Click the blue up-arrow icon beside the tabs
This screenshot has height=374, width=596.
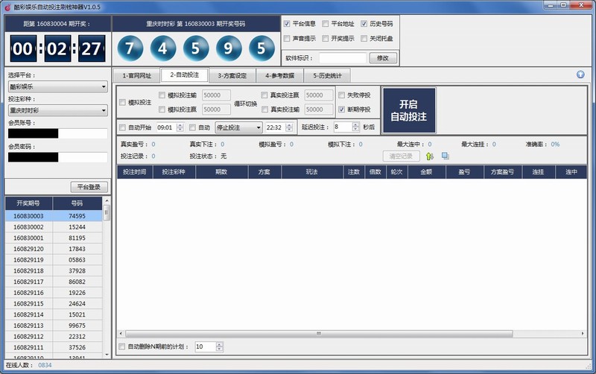(x=580, y=75)
